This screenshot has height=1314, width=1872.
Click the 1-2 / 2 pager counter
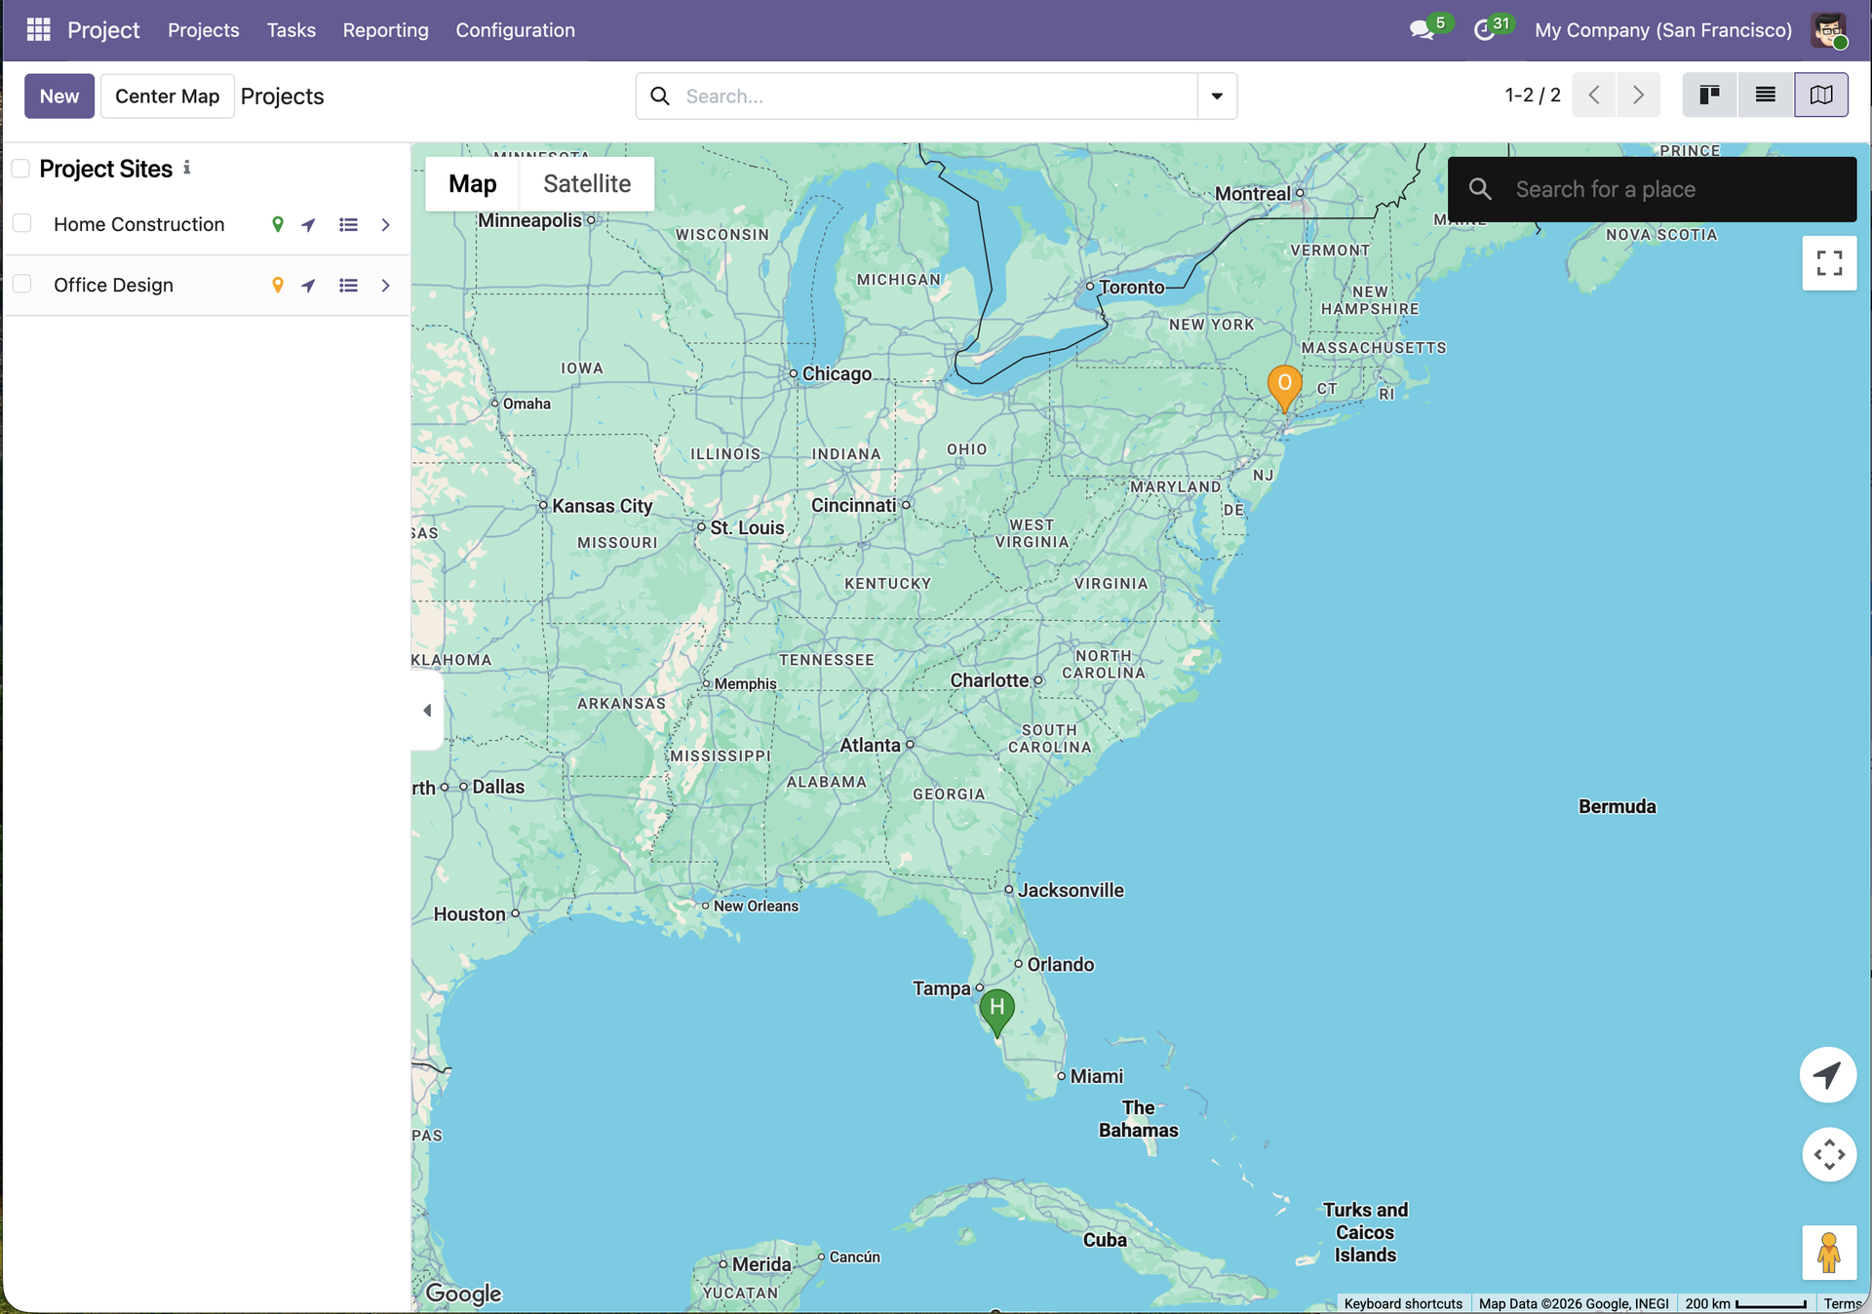tap(1533, 95)
